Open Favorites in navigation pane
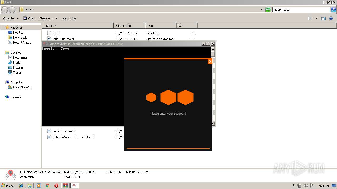This screenshot has height=189, width=337. tap(16, 28)
